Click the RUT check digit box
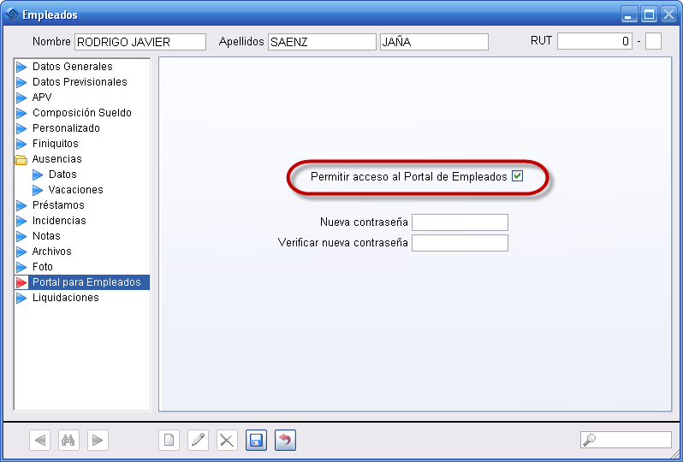 (x=653, y=41)
